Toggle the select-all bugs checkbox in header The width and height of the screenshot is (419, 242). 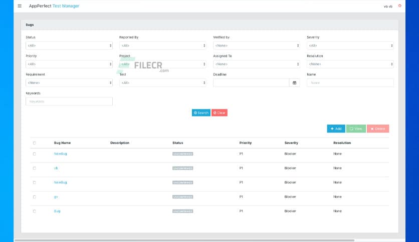click(34, 143)
